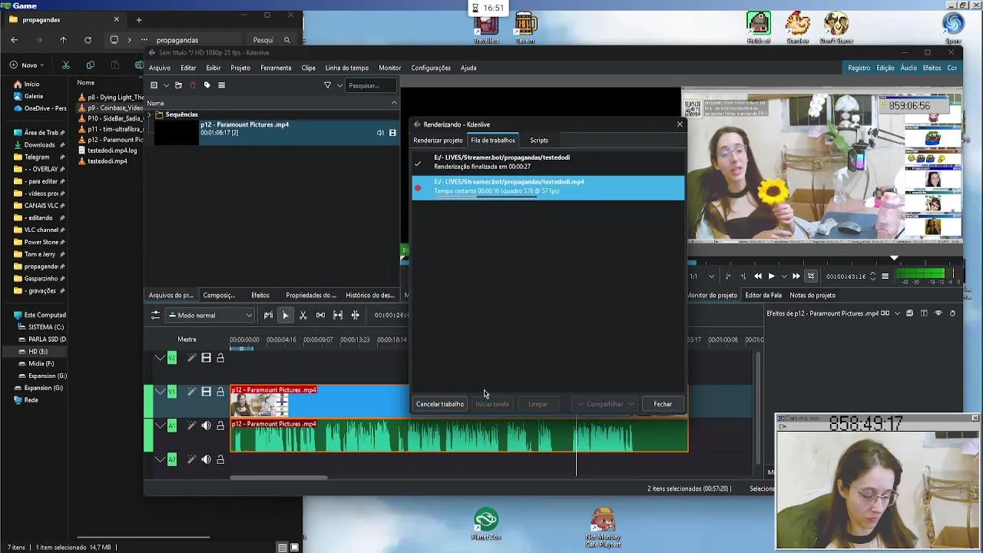The height and width of the screenshot is (553, 983).
Task: Open filter dropdown arrow in bin
Action: click(x=339, y=85)
